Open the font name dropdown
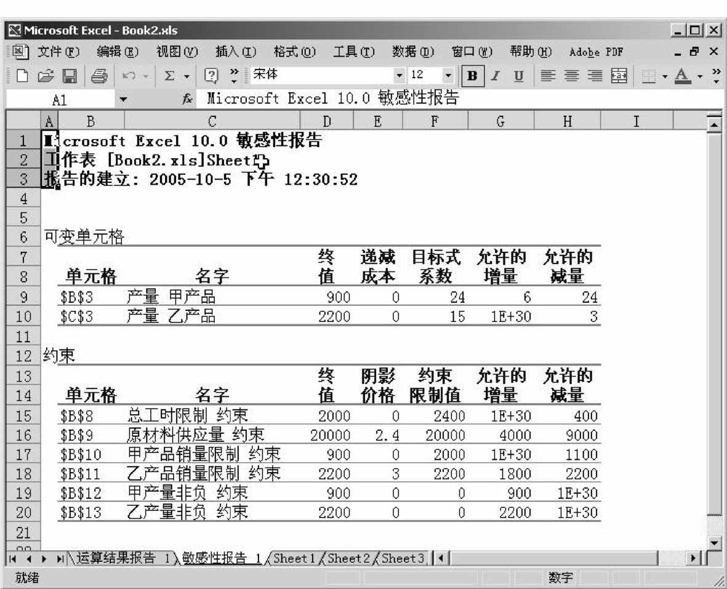The height and width of the screenshot is (589, 727). coord(399,75)
